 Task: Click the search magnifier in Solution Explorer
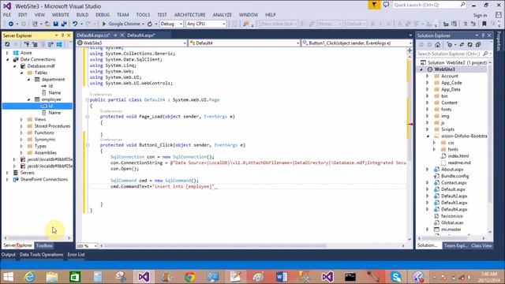tap(485, 54)
